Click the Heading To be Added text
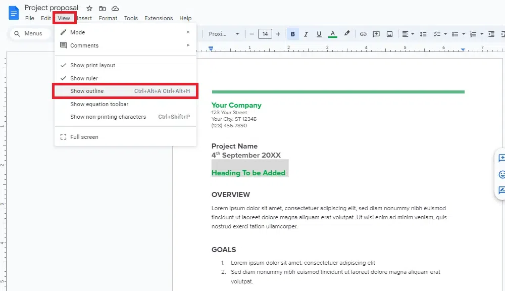This screenshot has width=505, height=291. point(248,173)
